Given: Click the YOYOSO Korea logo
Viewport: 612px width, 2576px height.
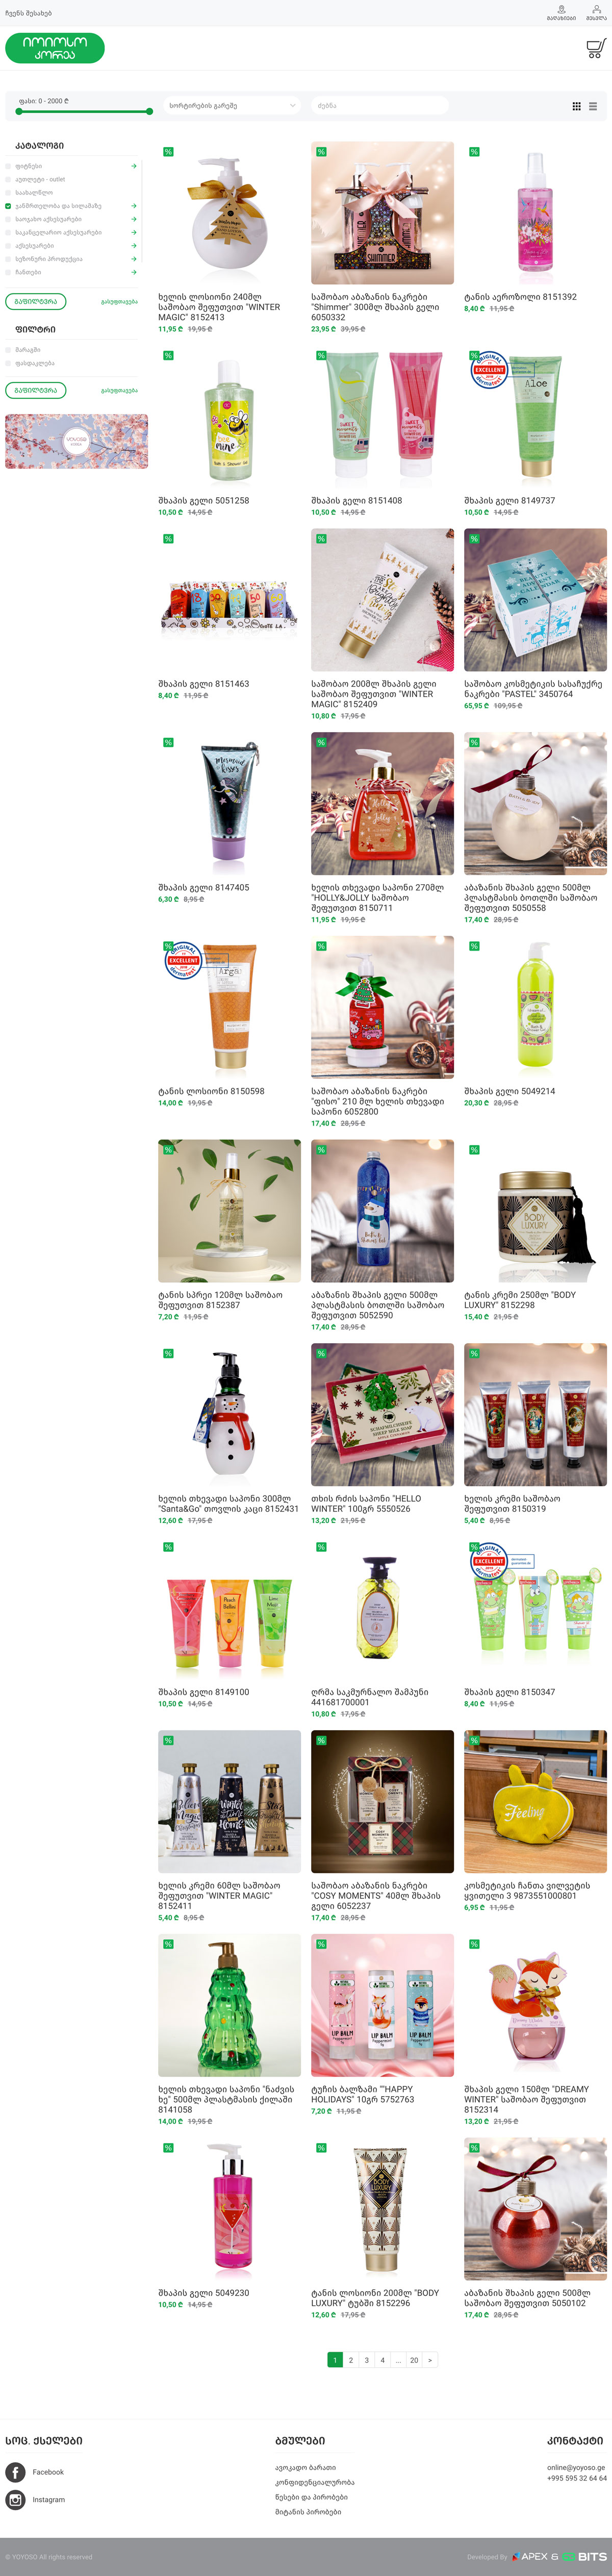Looking at the screenshot, I should [55, 48].
